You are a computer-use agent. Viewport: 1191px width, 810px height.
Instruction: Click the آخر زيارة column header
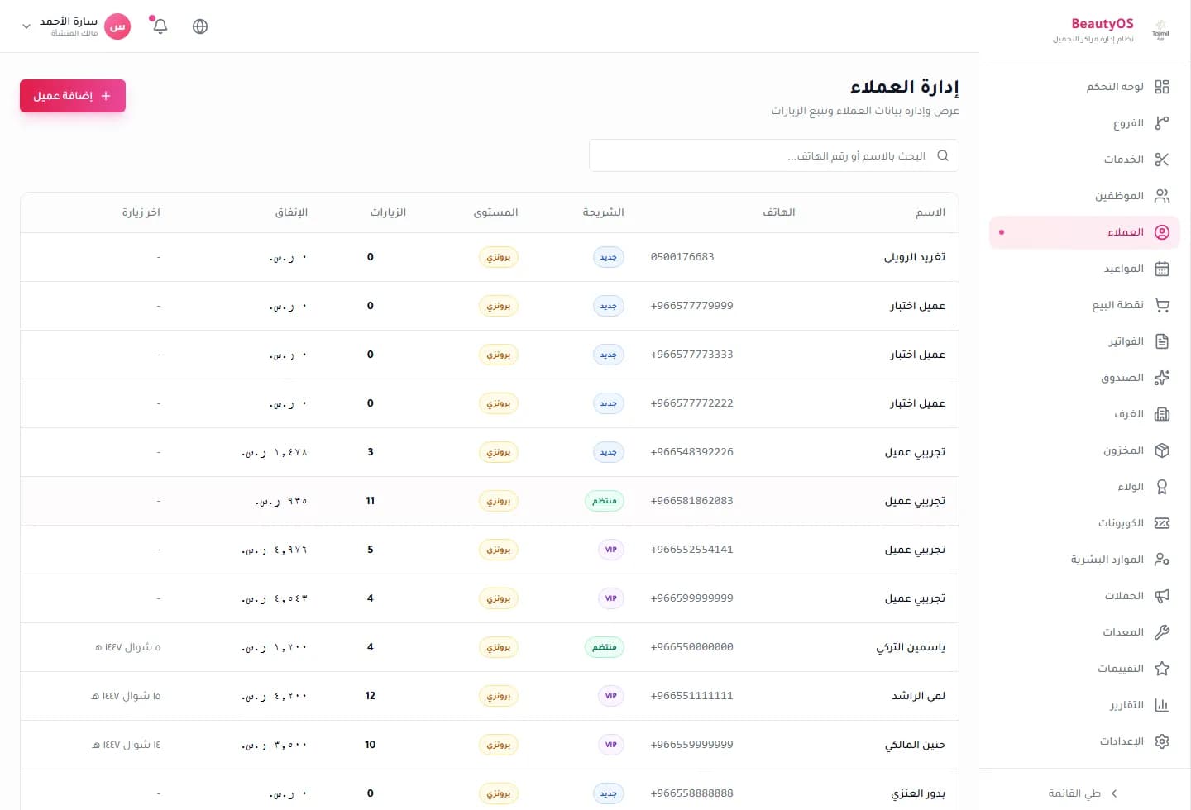(141, 212)
